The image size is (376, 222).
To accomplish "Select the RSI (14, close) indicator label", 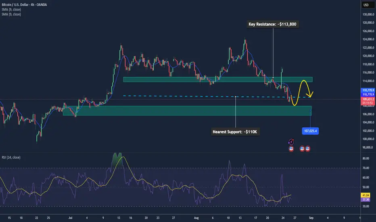I will tap(11, 157).
